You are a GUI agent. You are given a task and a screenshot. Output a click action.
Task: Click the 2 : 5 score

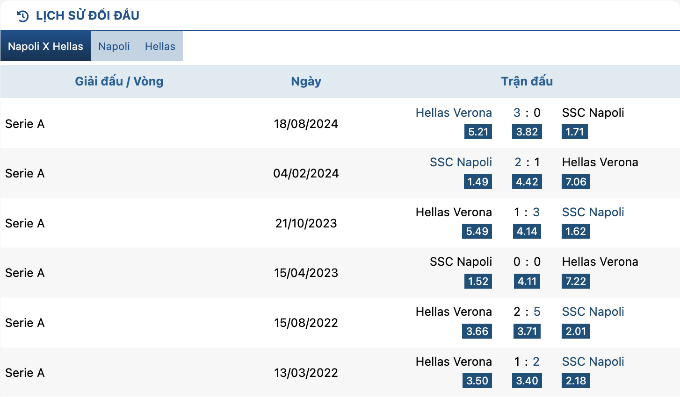(x=527, y=312)
